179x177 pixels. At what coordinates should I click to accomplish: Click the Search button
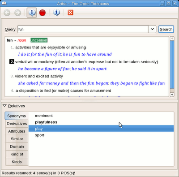[166, 29]
